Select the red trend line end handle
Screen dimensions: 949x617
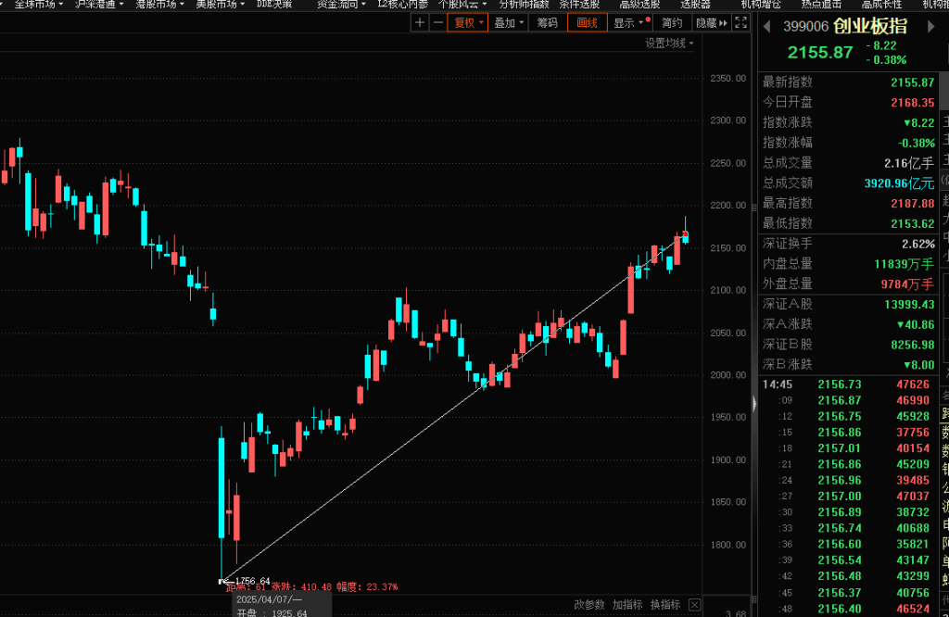[x=685, y=233]
